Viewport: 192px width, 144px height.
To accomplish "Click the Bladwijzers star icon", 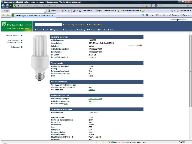I will coord(80,11).
